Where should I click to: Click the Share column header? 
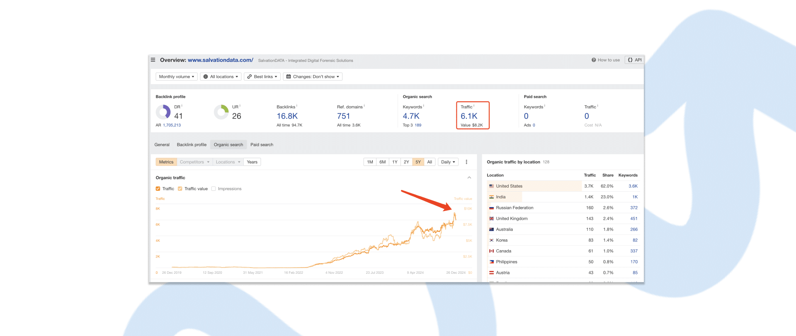coord(608,175)
